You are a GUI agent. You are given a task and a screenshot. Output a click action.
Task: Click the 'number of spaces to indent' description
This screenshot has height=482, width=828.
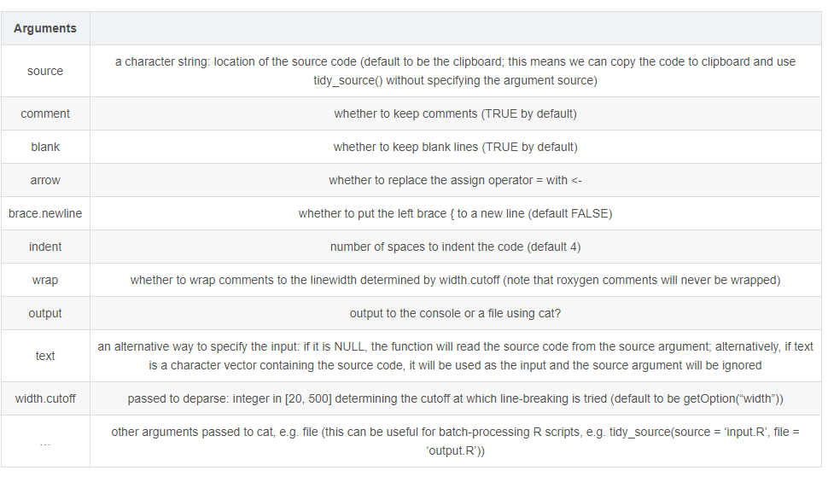[455, 247]
